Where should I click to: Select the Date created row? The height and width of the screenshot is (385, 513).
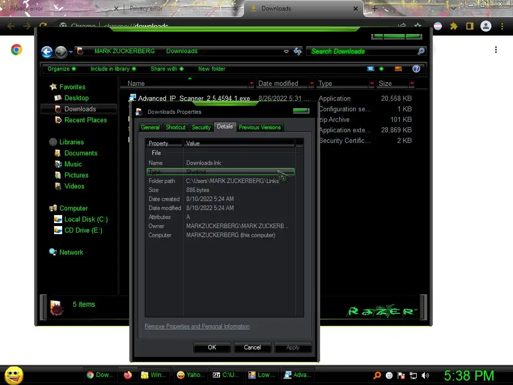coord(221,199)
